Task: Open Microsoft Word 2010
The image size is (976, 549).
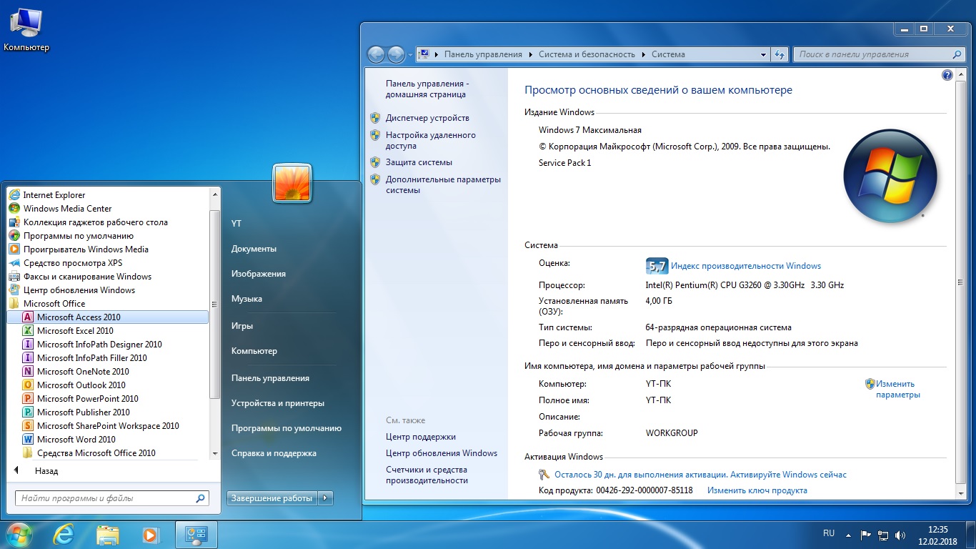Action: click(76, 440)
